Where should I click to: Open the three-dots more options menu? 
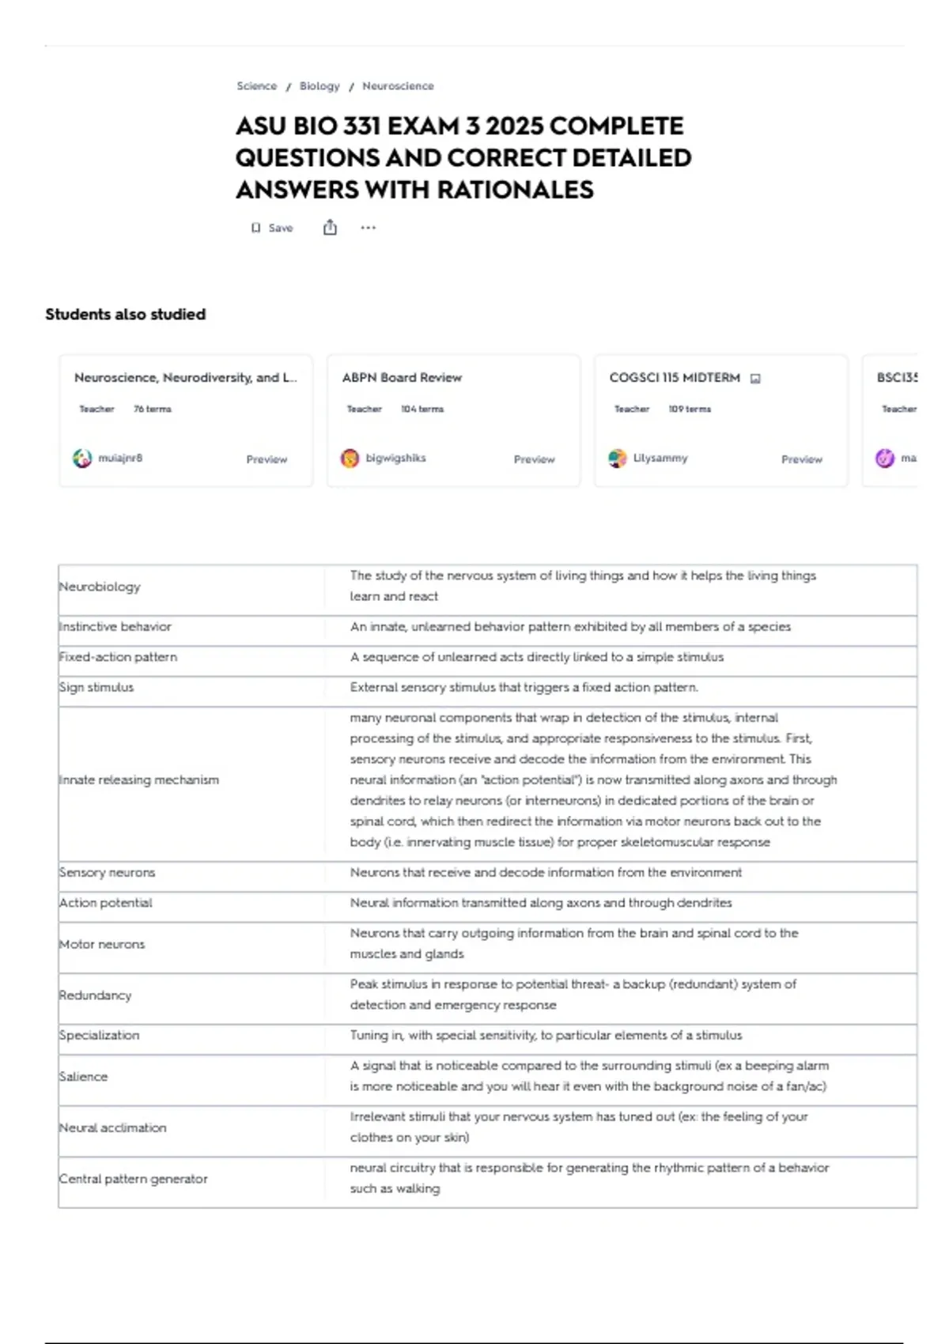point(368,228)
